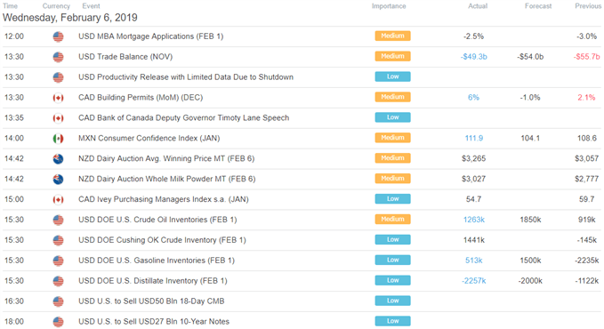Click the Low badge on Productivity Release row
Image resolution: width=604 pixels, height=329 pixels.
392,76
